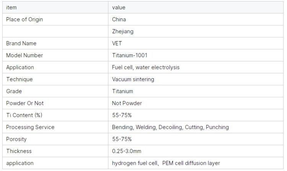Click the 'Brand Name' label
This screenshot has height=171, width=287.
(x=21, y=44)
